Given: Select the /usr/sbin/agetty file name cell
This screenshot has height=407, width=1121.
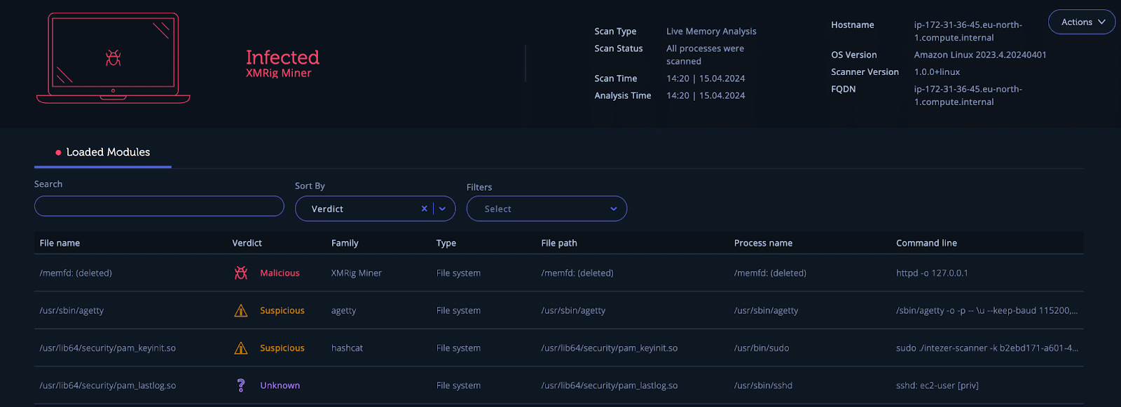Looking at the screenshot, I should (x=71, y=310).
